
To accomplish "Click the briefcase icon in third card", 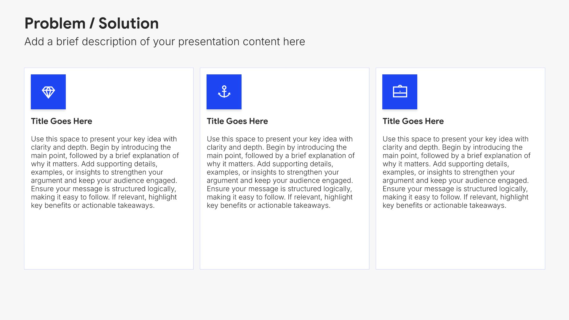I will (x=400, y=91).
